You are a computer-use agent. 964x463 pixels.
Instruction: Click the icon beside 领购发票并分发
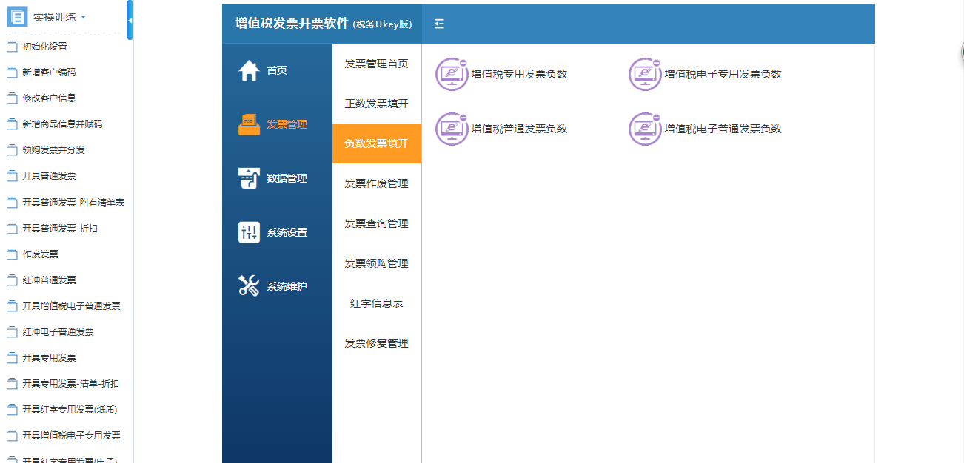(x=11, y=150)
